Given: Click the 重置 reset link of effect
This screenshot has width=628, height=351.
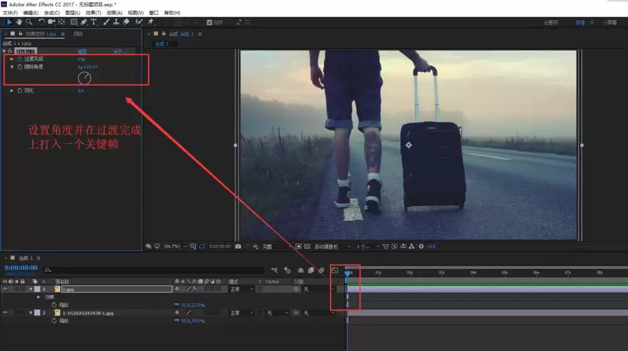Looking at the screenshot, I should [x=82, y=51].
